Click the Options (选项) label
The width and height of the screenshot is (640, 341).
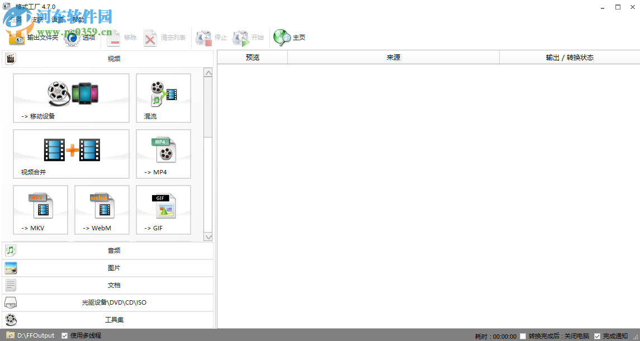point(89,37)
